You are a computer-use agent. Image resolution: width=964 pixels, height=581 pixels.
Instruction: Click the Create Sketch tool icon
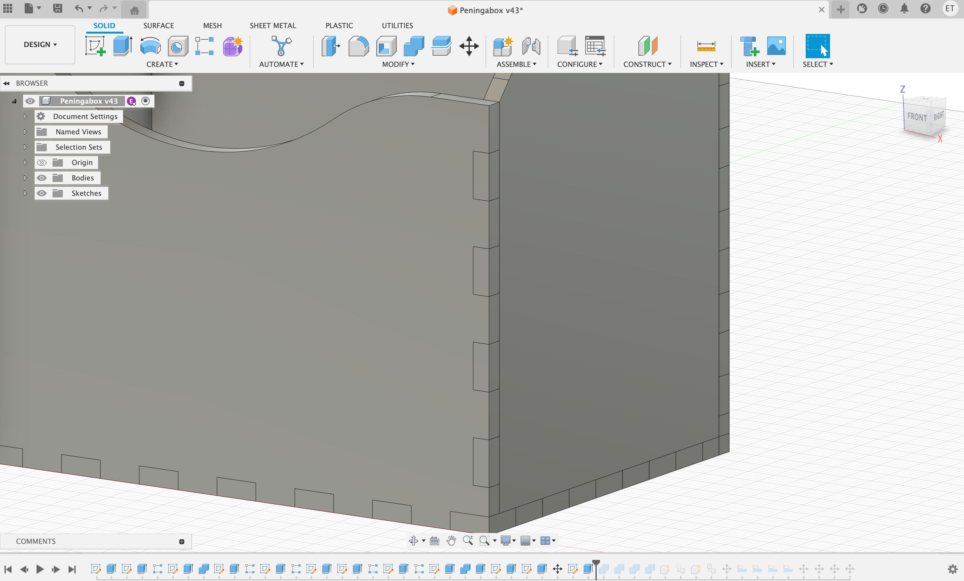coord(96,46)
